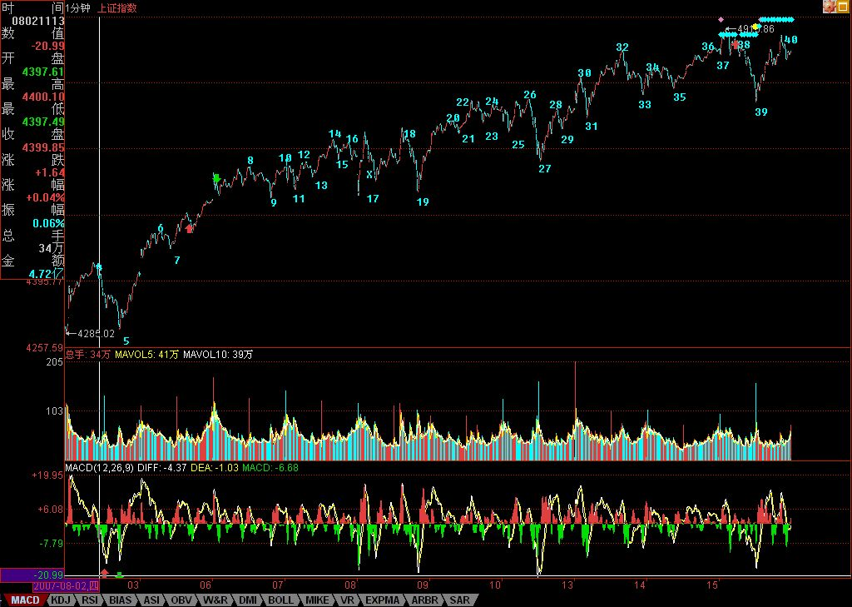
Task: Click the green up-arrow marker on the price line
Action: pos(216,178)
